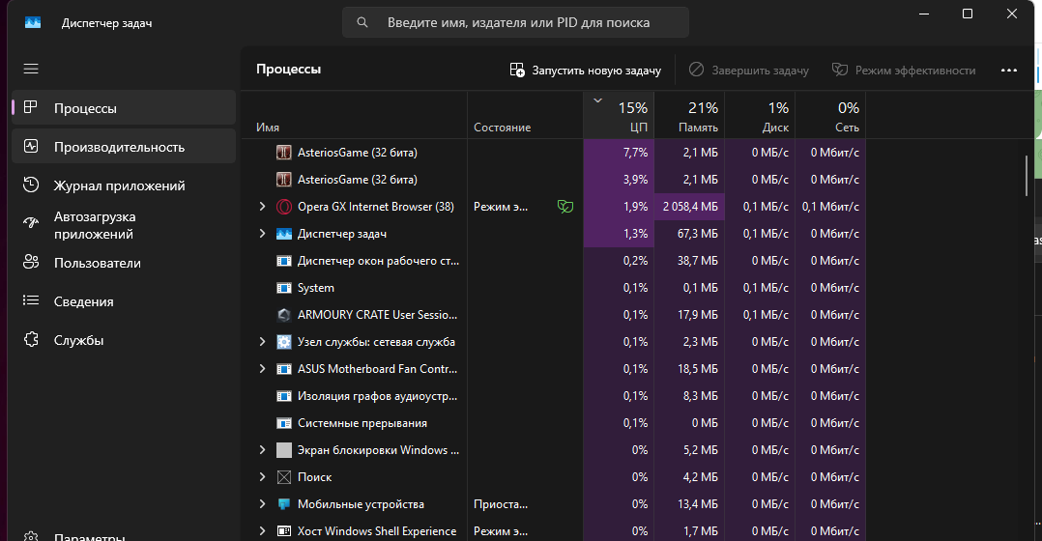Viewport: 1042px width, 541px height.
Task: Open the three-dots more options menu
Action: pos(1009,71)
